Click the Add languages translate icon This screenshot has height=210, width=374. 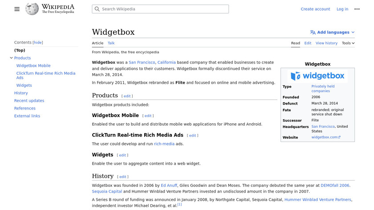click(x=313, y=32)
